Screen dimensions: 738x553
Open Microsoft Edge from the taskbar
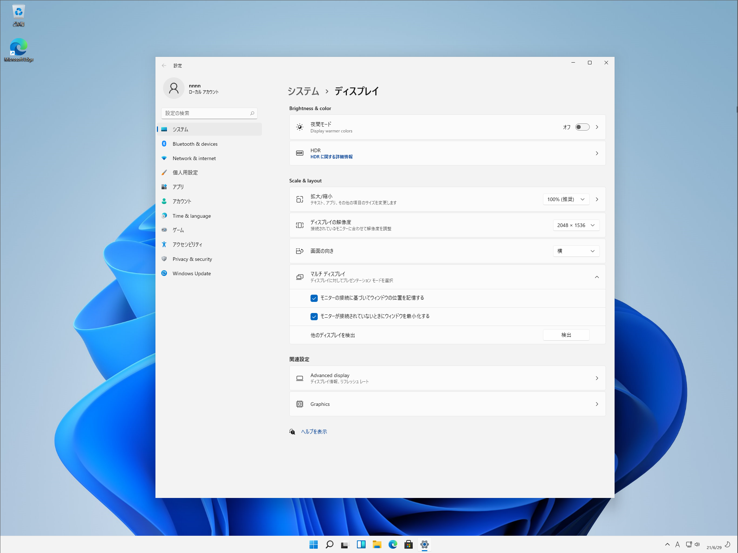[x=393, y=545]
